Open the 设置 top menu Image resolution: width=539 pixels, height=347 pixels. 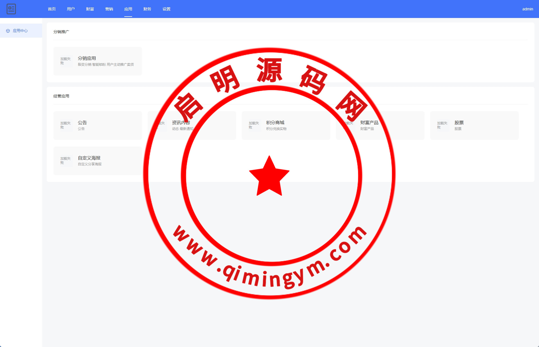pyautogui.click(x=166, y=9)
